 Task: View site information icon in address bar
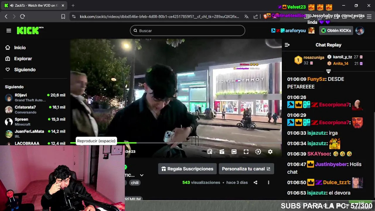pyautogui.click(x=74, y=16)
